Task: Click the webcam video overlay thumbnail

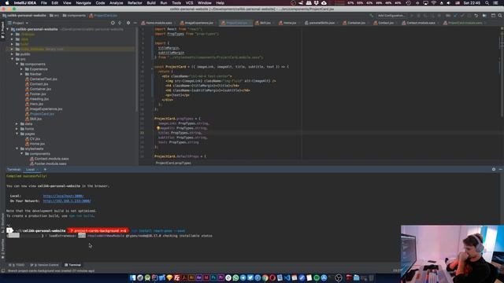Action: click(452, 254)
